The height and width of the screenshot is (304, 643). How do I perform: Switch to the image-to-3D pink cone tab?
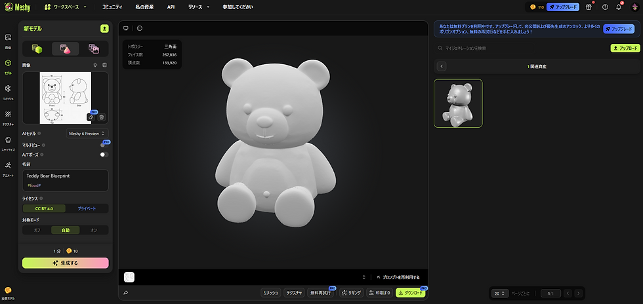coord(65,48)
